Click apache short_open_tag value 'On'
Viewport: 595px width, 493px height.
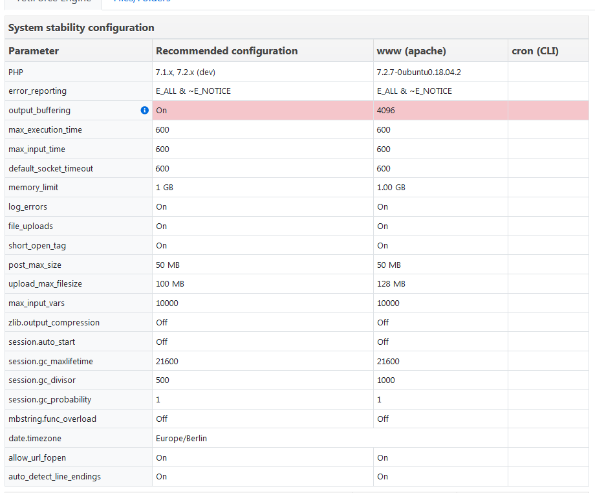coord(382,246)
